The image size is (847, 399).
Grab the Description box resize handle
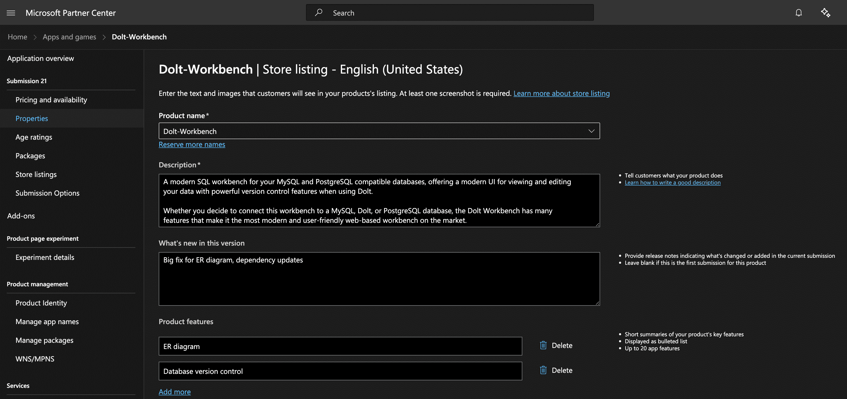(x=597, y=224)
